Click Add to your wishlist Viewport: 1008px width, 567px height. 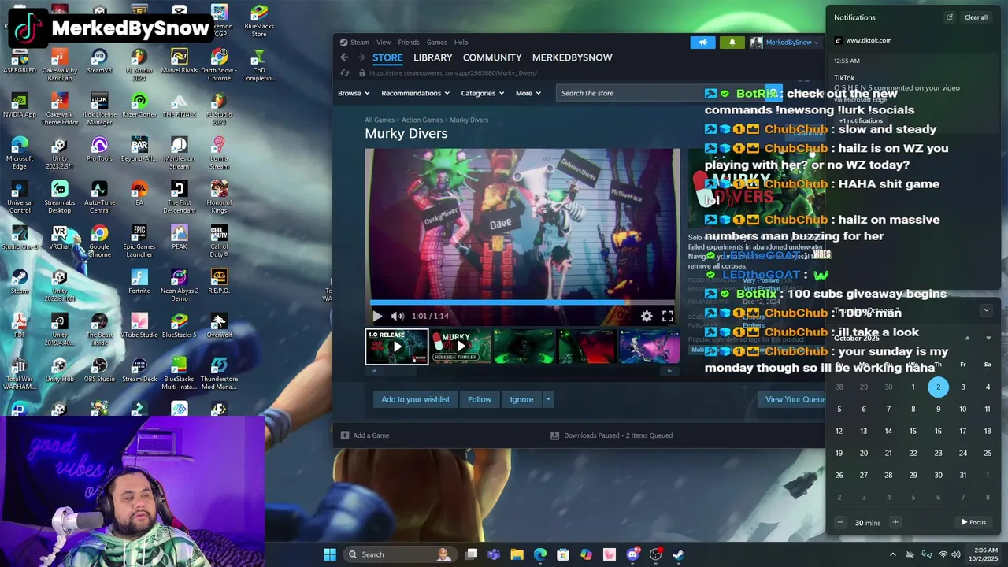click(x=415, y=399)
